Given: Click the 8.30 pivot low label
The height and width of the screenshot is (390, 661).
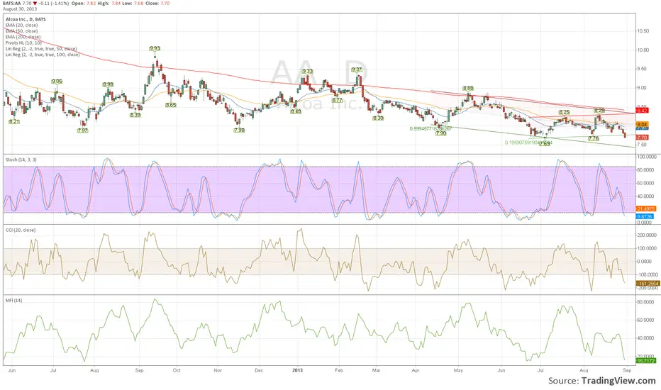Looking at the screenshot, I should [x=378, y=118].
